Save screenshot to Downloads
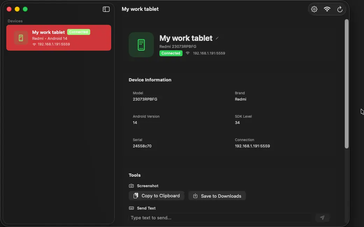 [x=217, y=196]
